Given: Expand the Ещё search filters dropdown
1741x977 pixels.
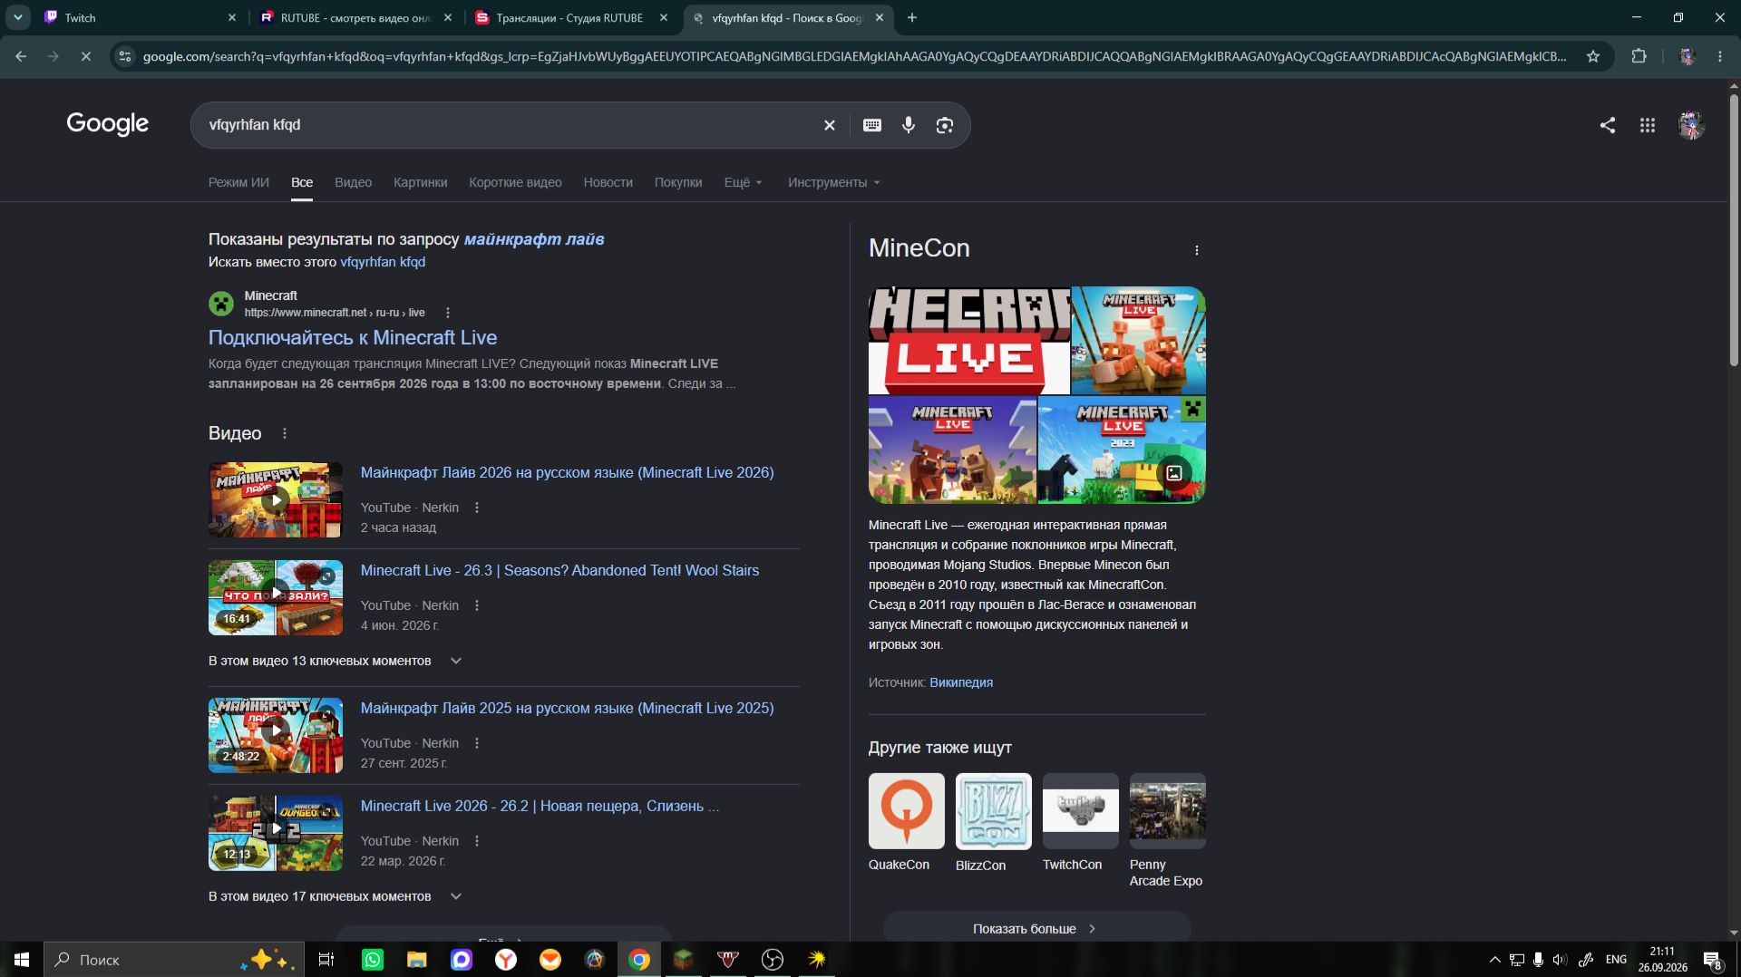Looking at the screenshot, I should coord(743,182).
